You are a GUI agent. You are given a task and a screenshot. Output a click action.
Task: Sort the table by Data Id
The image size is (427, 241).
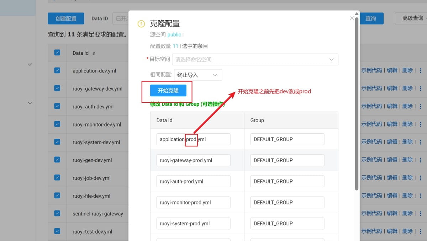[x=94, y=53]
